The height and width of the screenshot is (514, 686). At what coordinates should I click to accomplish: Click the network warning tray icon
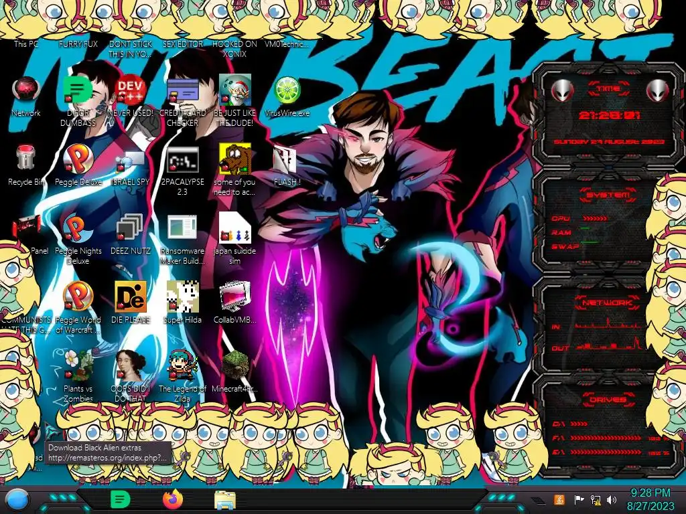(596, 499)
